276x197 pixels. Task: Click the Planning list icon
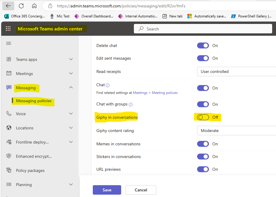(x=9, y=184)
